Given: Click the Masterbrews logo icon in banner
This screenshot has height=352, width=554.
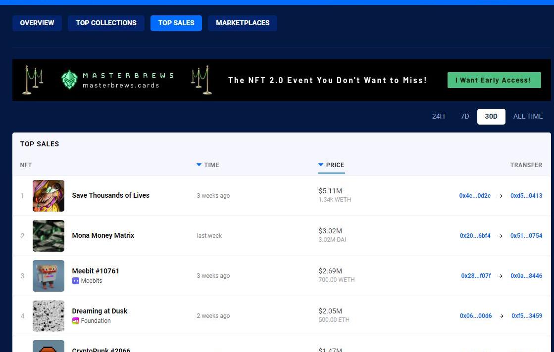Looking at the screenshot, I should click(70, 80).
